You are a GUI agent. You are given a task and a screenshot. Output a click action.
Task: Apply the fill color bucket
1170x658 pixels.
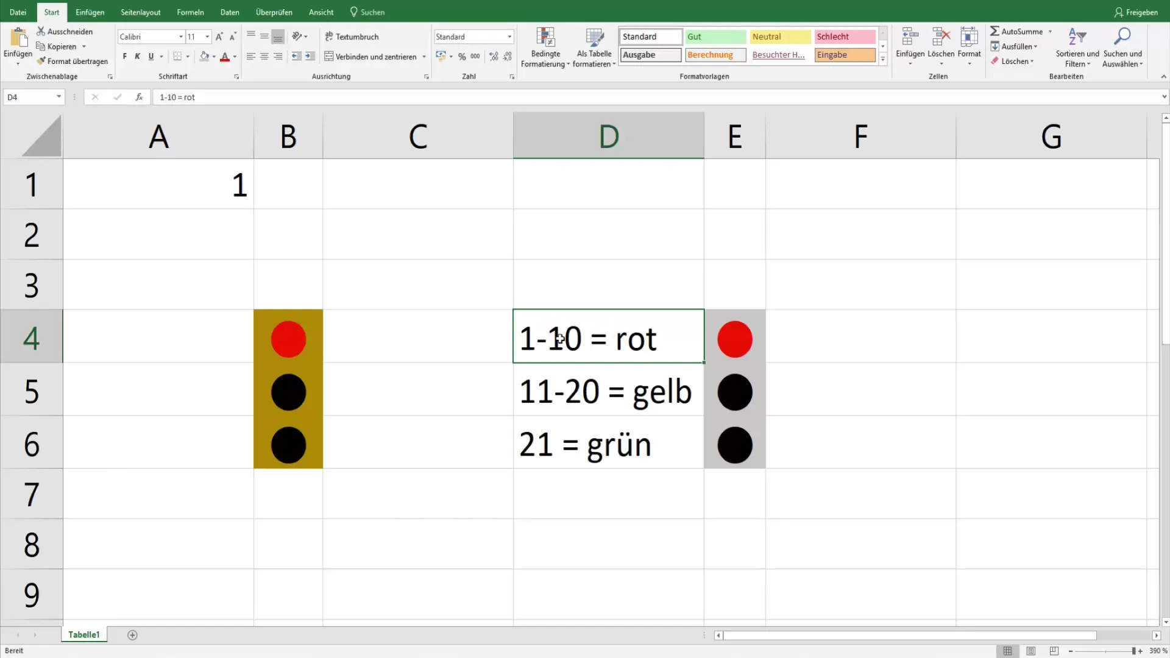pyautogui.click(x=204, y=56)
